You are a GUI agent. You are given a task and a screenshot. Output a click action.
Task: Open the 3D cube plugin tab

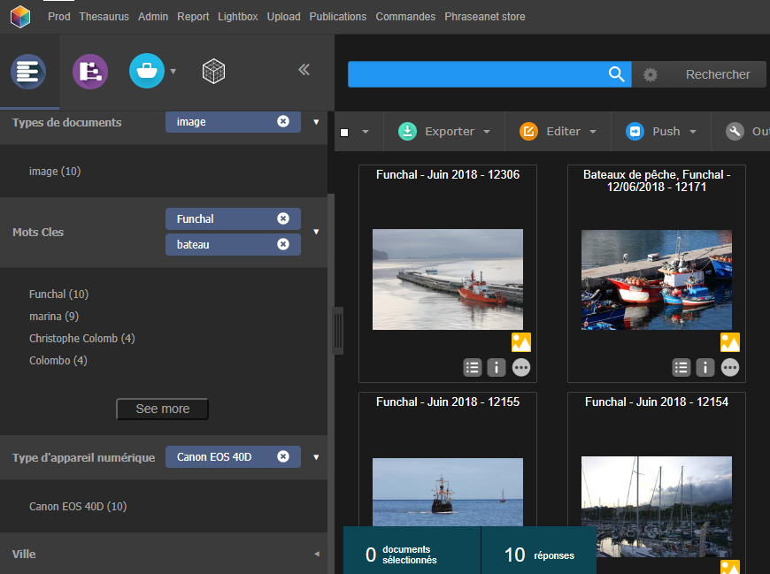[x=214, y=71]
